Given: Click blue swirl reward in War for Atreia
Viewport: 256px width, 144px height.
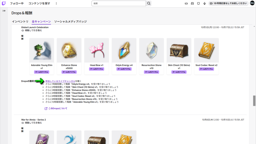Looking at the screenshot, I should tap(69, 137).
